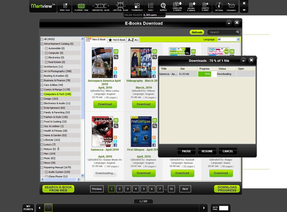The width and height of the screenshot is (287, 212).
Task: Select the News (39) category
Action: point(50,163)
